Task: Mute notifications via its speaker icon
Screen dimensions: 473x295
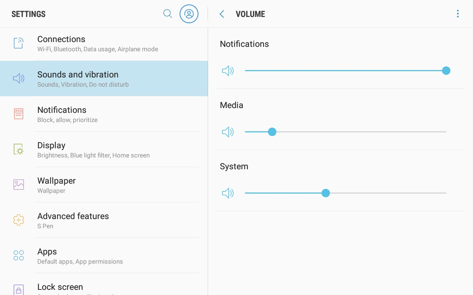Action: tap(228, 70)
